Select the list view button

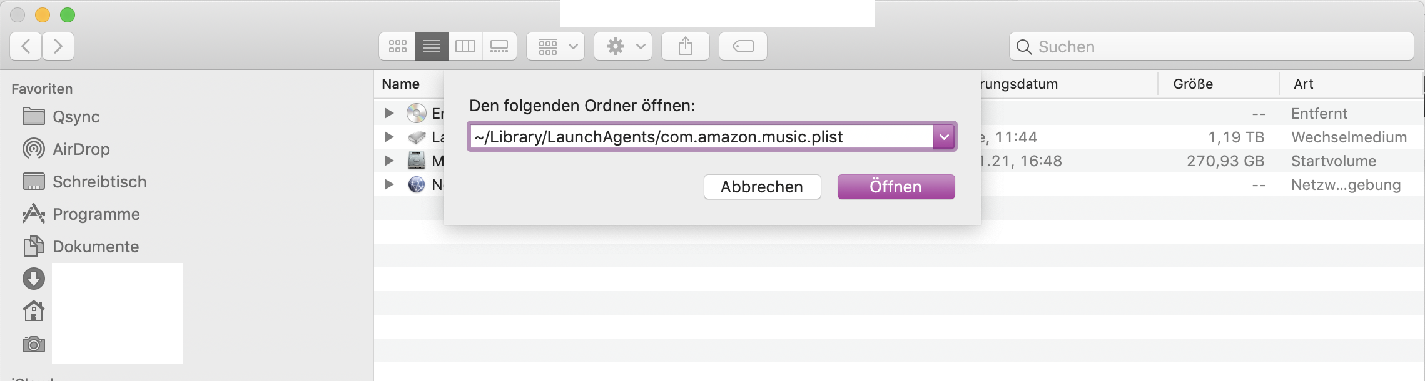pyautogui.click(x=432, y=46)
